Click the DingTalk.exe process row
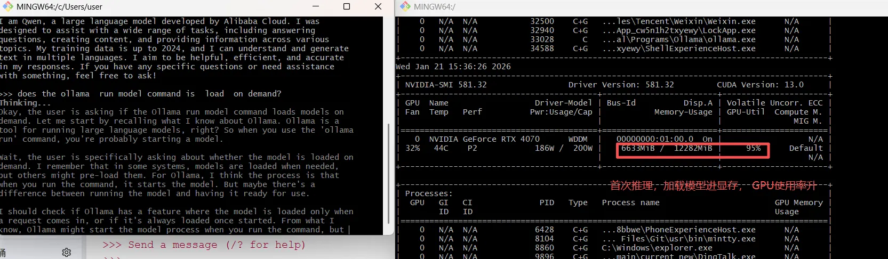This screenshot has width=888, height=259. [x=613, y=256]
